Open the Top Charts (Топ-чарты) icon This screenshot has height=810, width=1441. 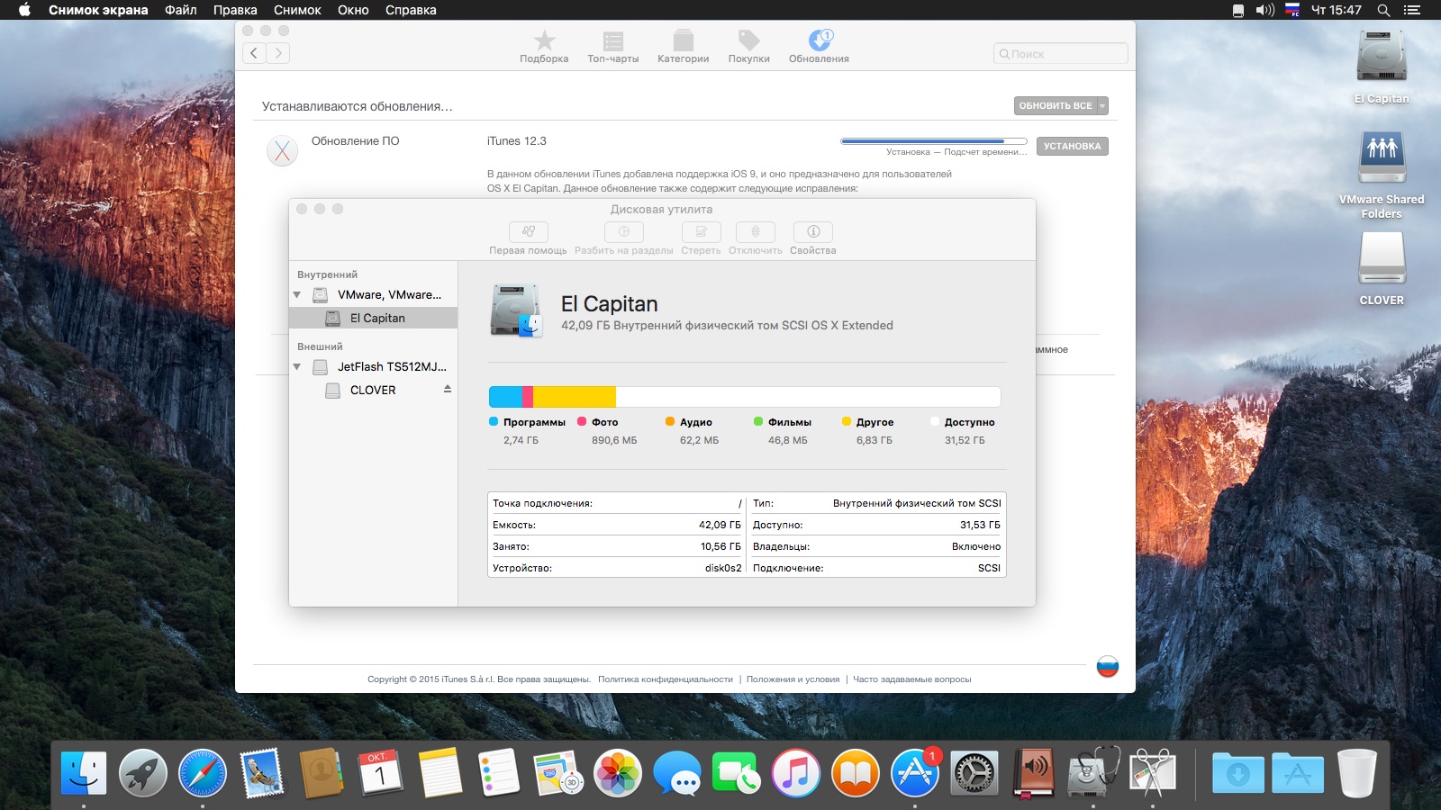(x=613, y=40)
